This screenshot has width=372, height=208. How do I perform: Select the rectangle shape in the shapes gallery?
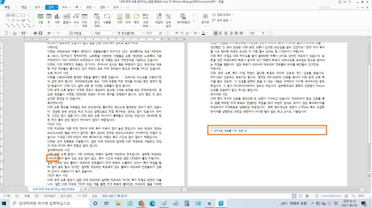[18, 15]
